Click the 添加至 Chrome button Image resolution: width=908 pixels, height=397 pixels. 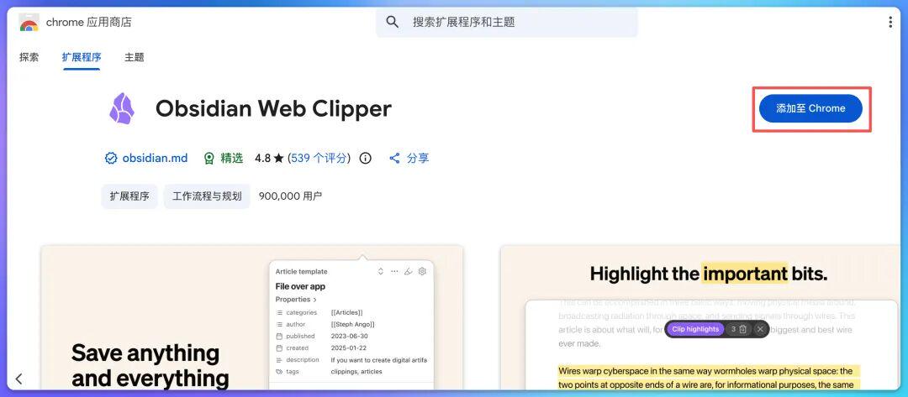point(810,108)
